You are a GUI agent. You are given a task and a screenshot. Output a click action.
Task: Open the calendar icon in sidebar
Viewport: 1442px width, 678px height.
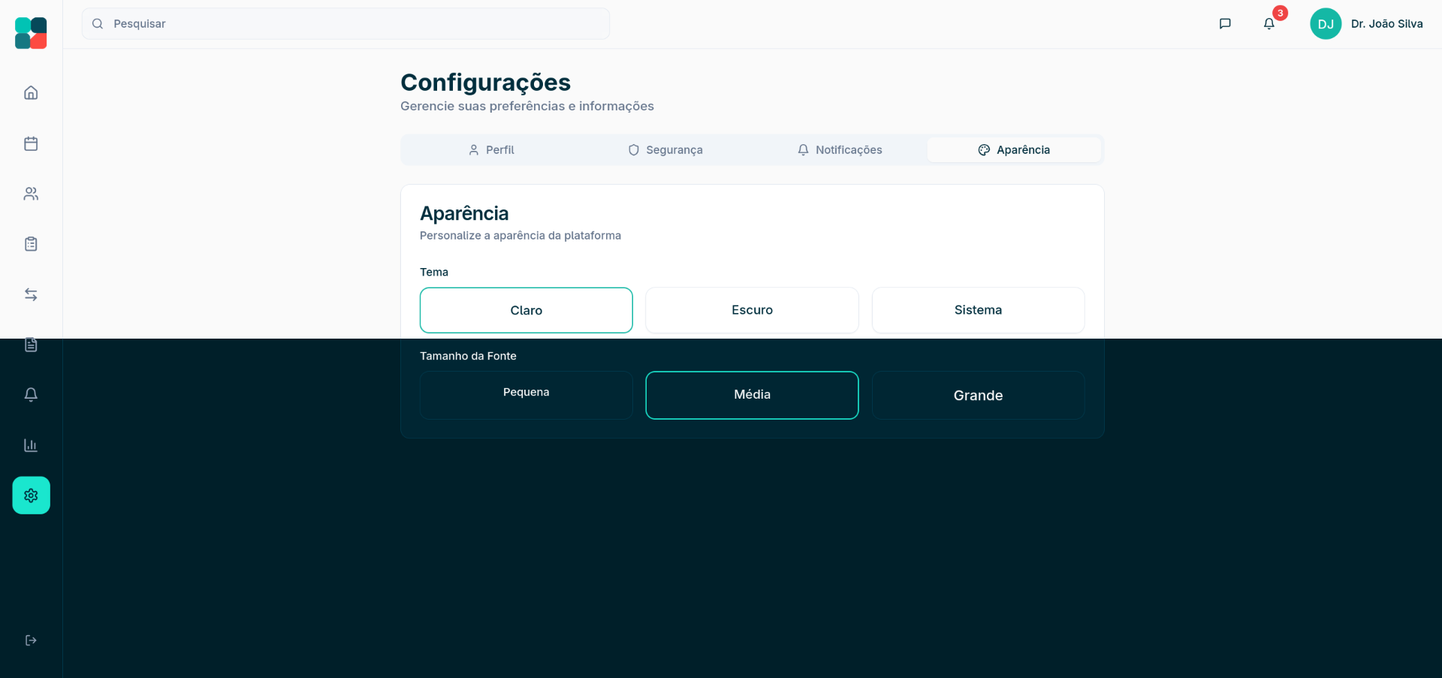point(31,143)
